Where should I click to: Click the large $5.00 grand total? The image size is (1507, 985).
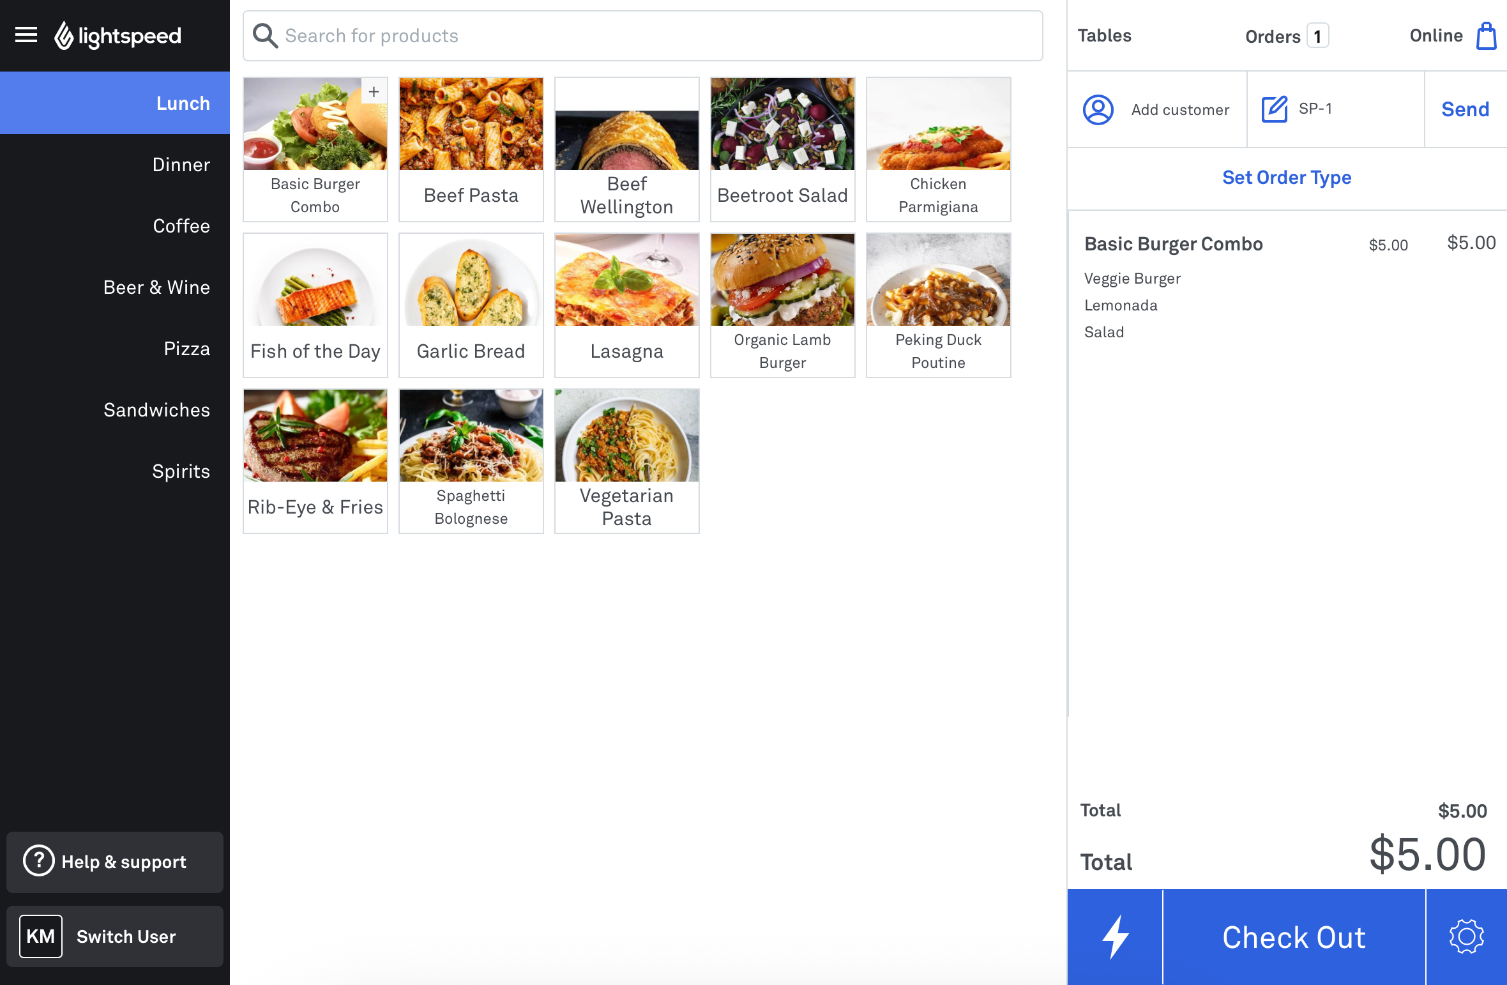1428,855
